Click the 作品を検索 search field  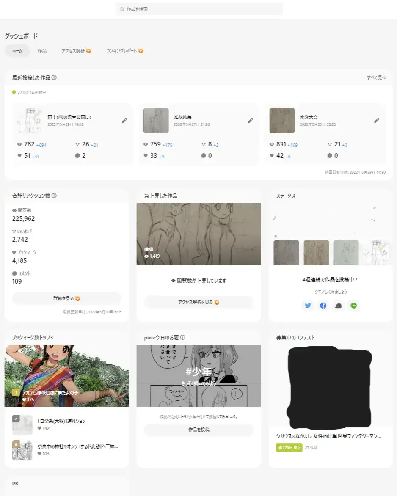pyautogui.click(x=199, y=9)
